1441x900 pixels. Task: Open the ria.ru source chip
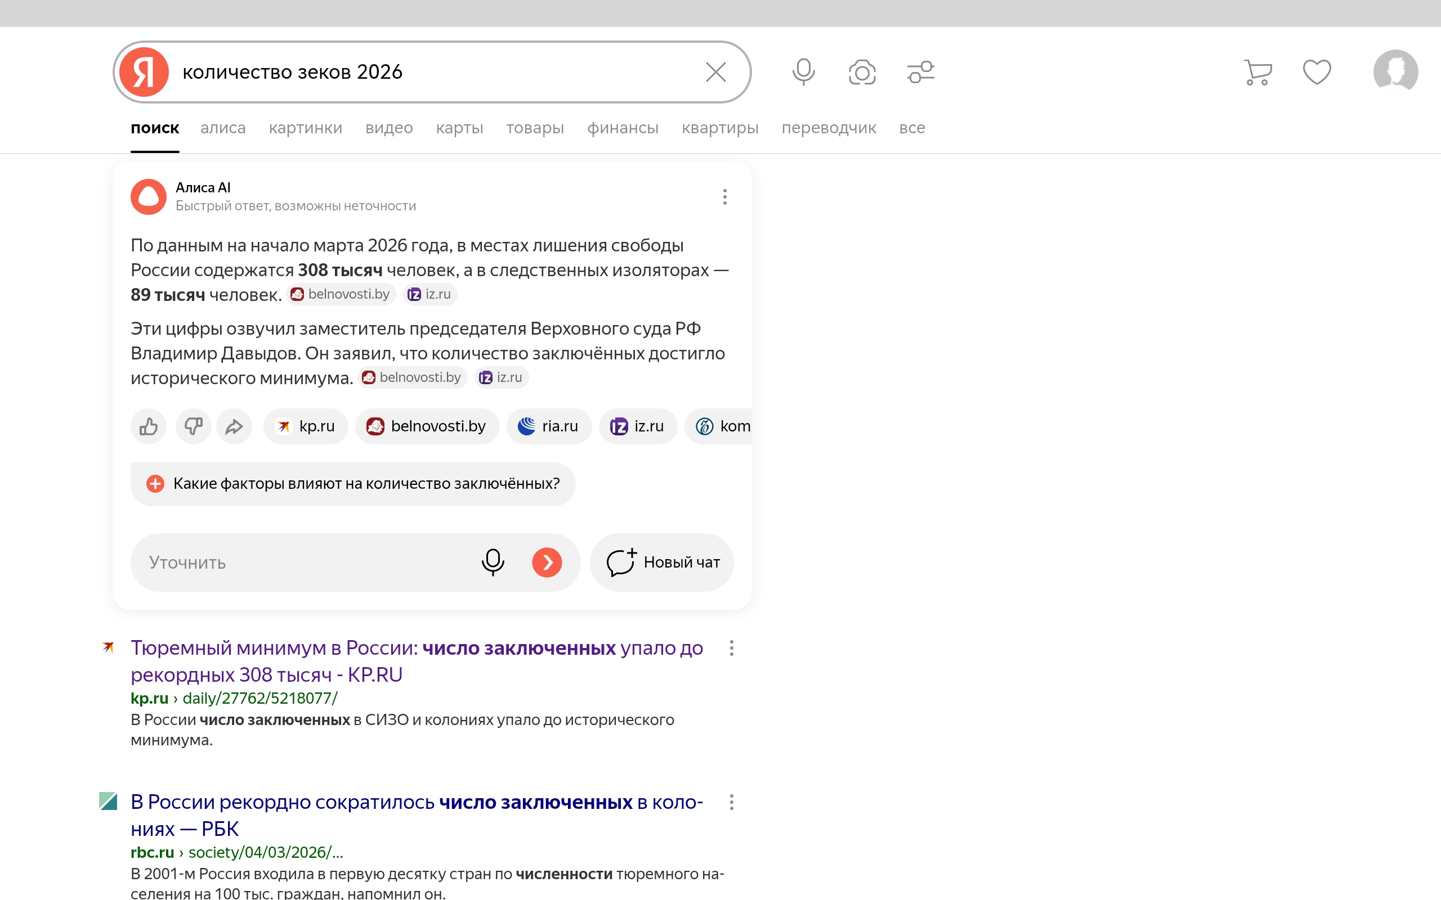click(548, 426)
